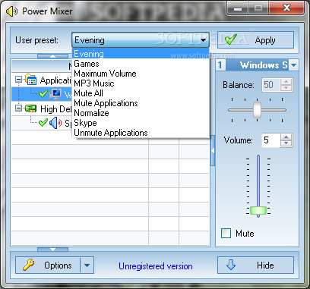Pick the MP3 Music preset
The height and width of the screenshot is (289, 310).
[x=141, y=83]
